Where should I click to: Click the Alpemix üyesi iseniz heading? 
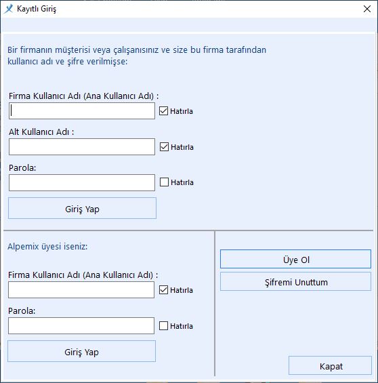click(x=47, y=246)
